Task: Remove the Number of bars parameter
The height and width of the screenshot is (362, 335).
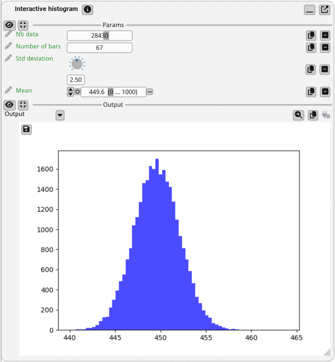Action: 325,47
